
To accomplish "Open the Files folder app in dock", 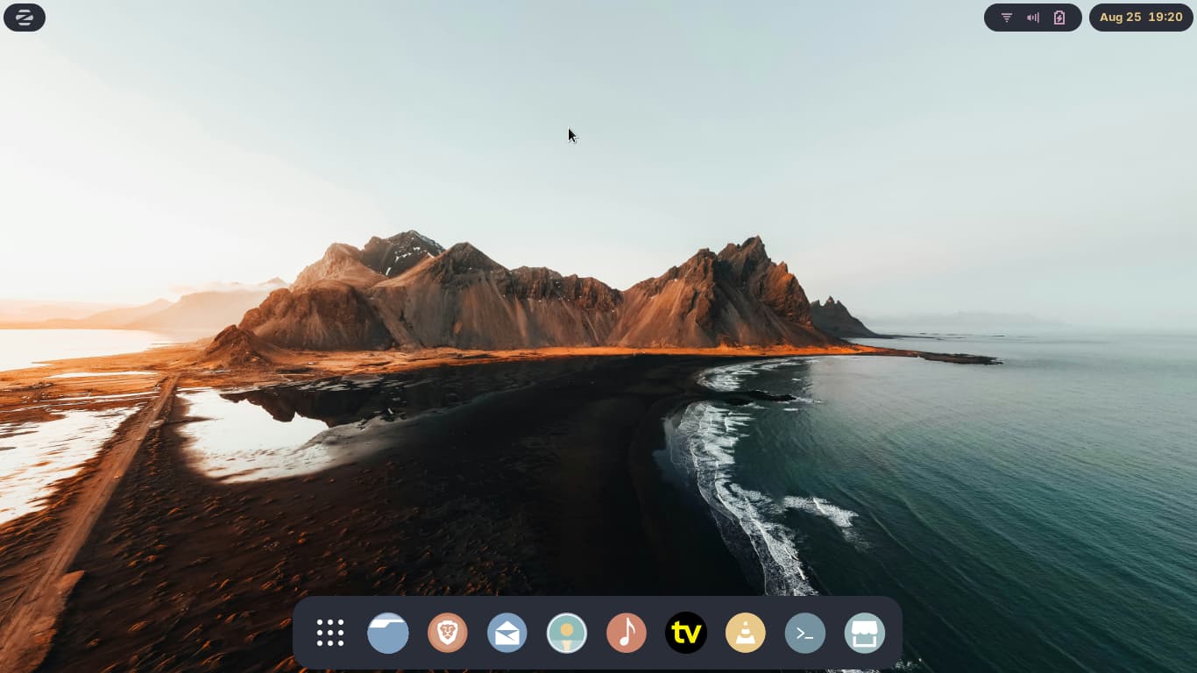I will tap(388, 633).
